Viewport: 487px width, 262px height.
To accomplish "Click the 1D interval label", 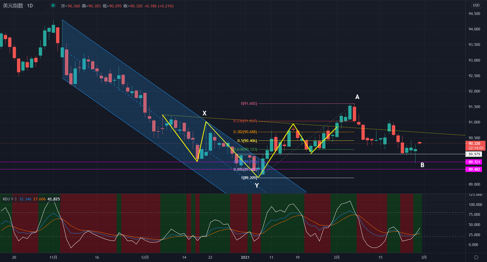I will (x=30, y=6).
